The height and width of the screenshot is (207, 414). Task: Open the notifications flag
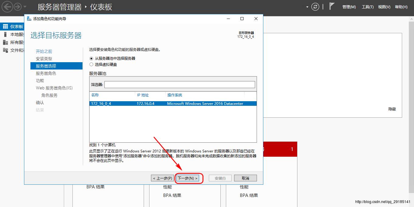[x=332, y=6]
